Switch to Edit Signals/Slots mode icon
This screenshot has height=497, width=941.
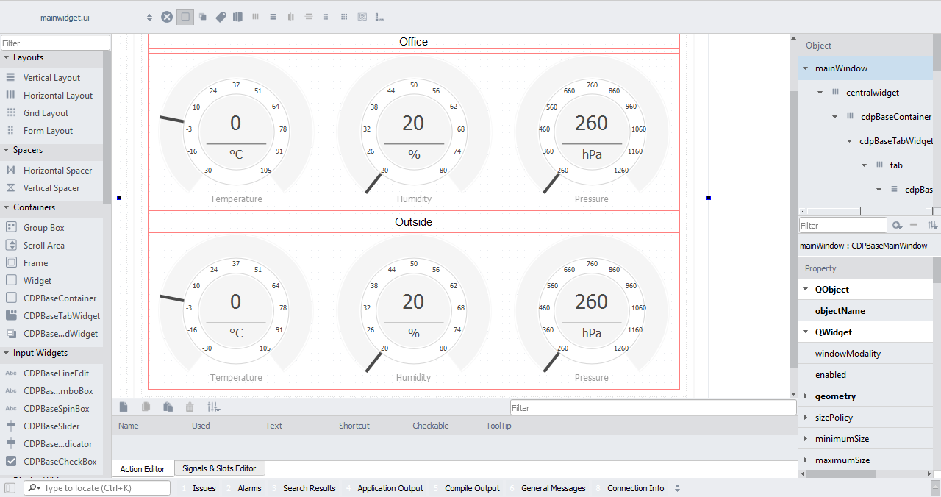click(x=202, y=17)
